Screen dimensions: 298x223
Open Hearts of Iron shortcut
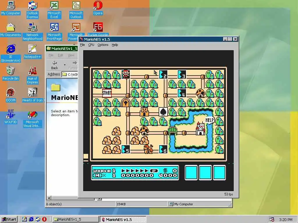(33, 95)
